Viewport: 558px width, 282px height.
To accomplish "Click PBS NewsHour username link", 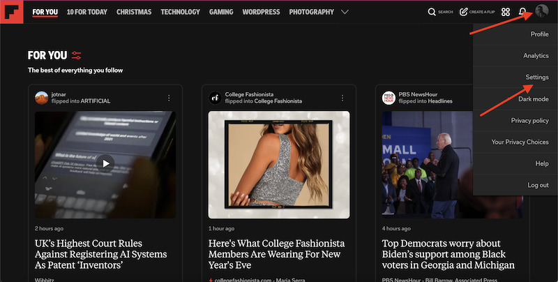I will [418, 94].
